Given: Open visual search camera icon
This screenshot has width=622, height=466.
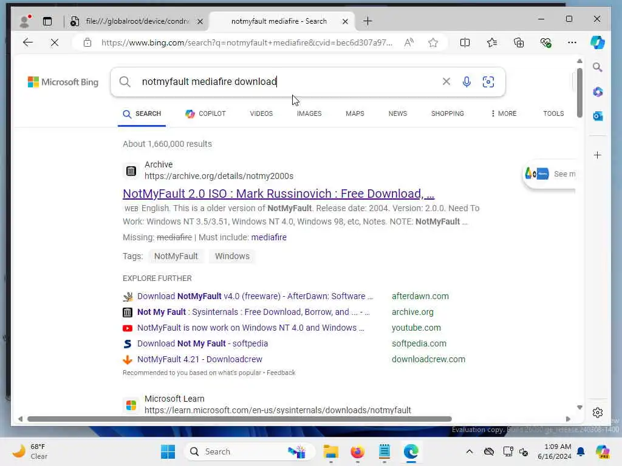Looking at the screenshot, I should [488, 82].
